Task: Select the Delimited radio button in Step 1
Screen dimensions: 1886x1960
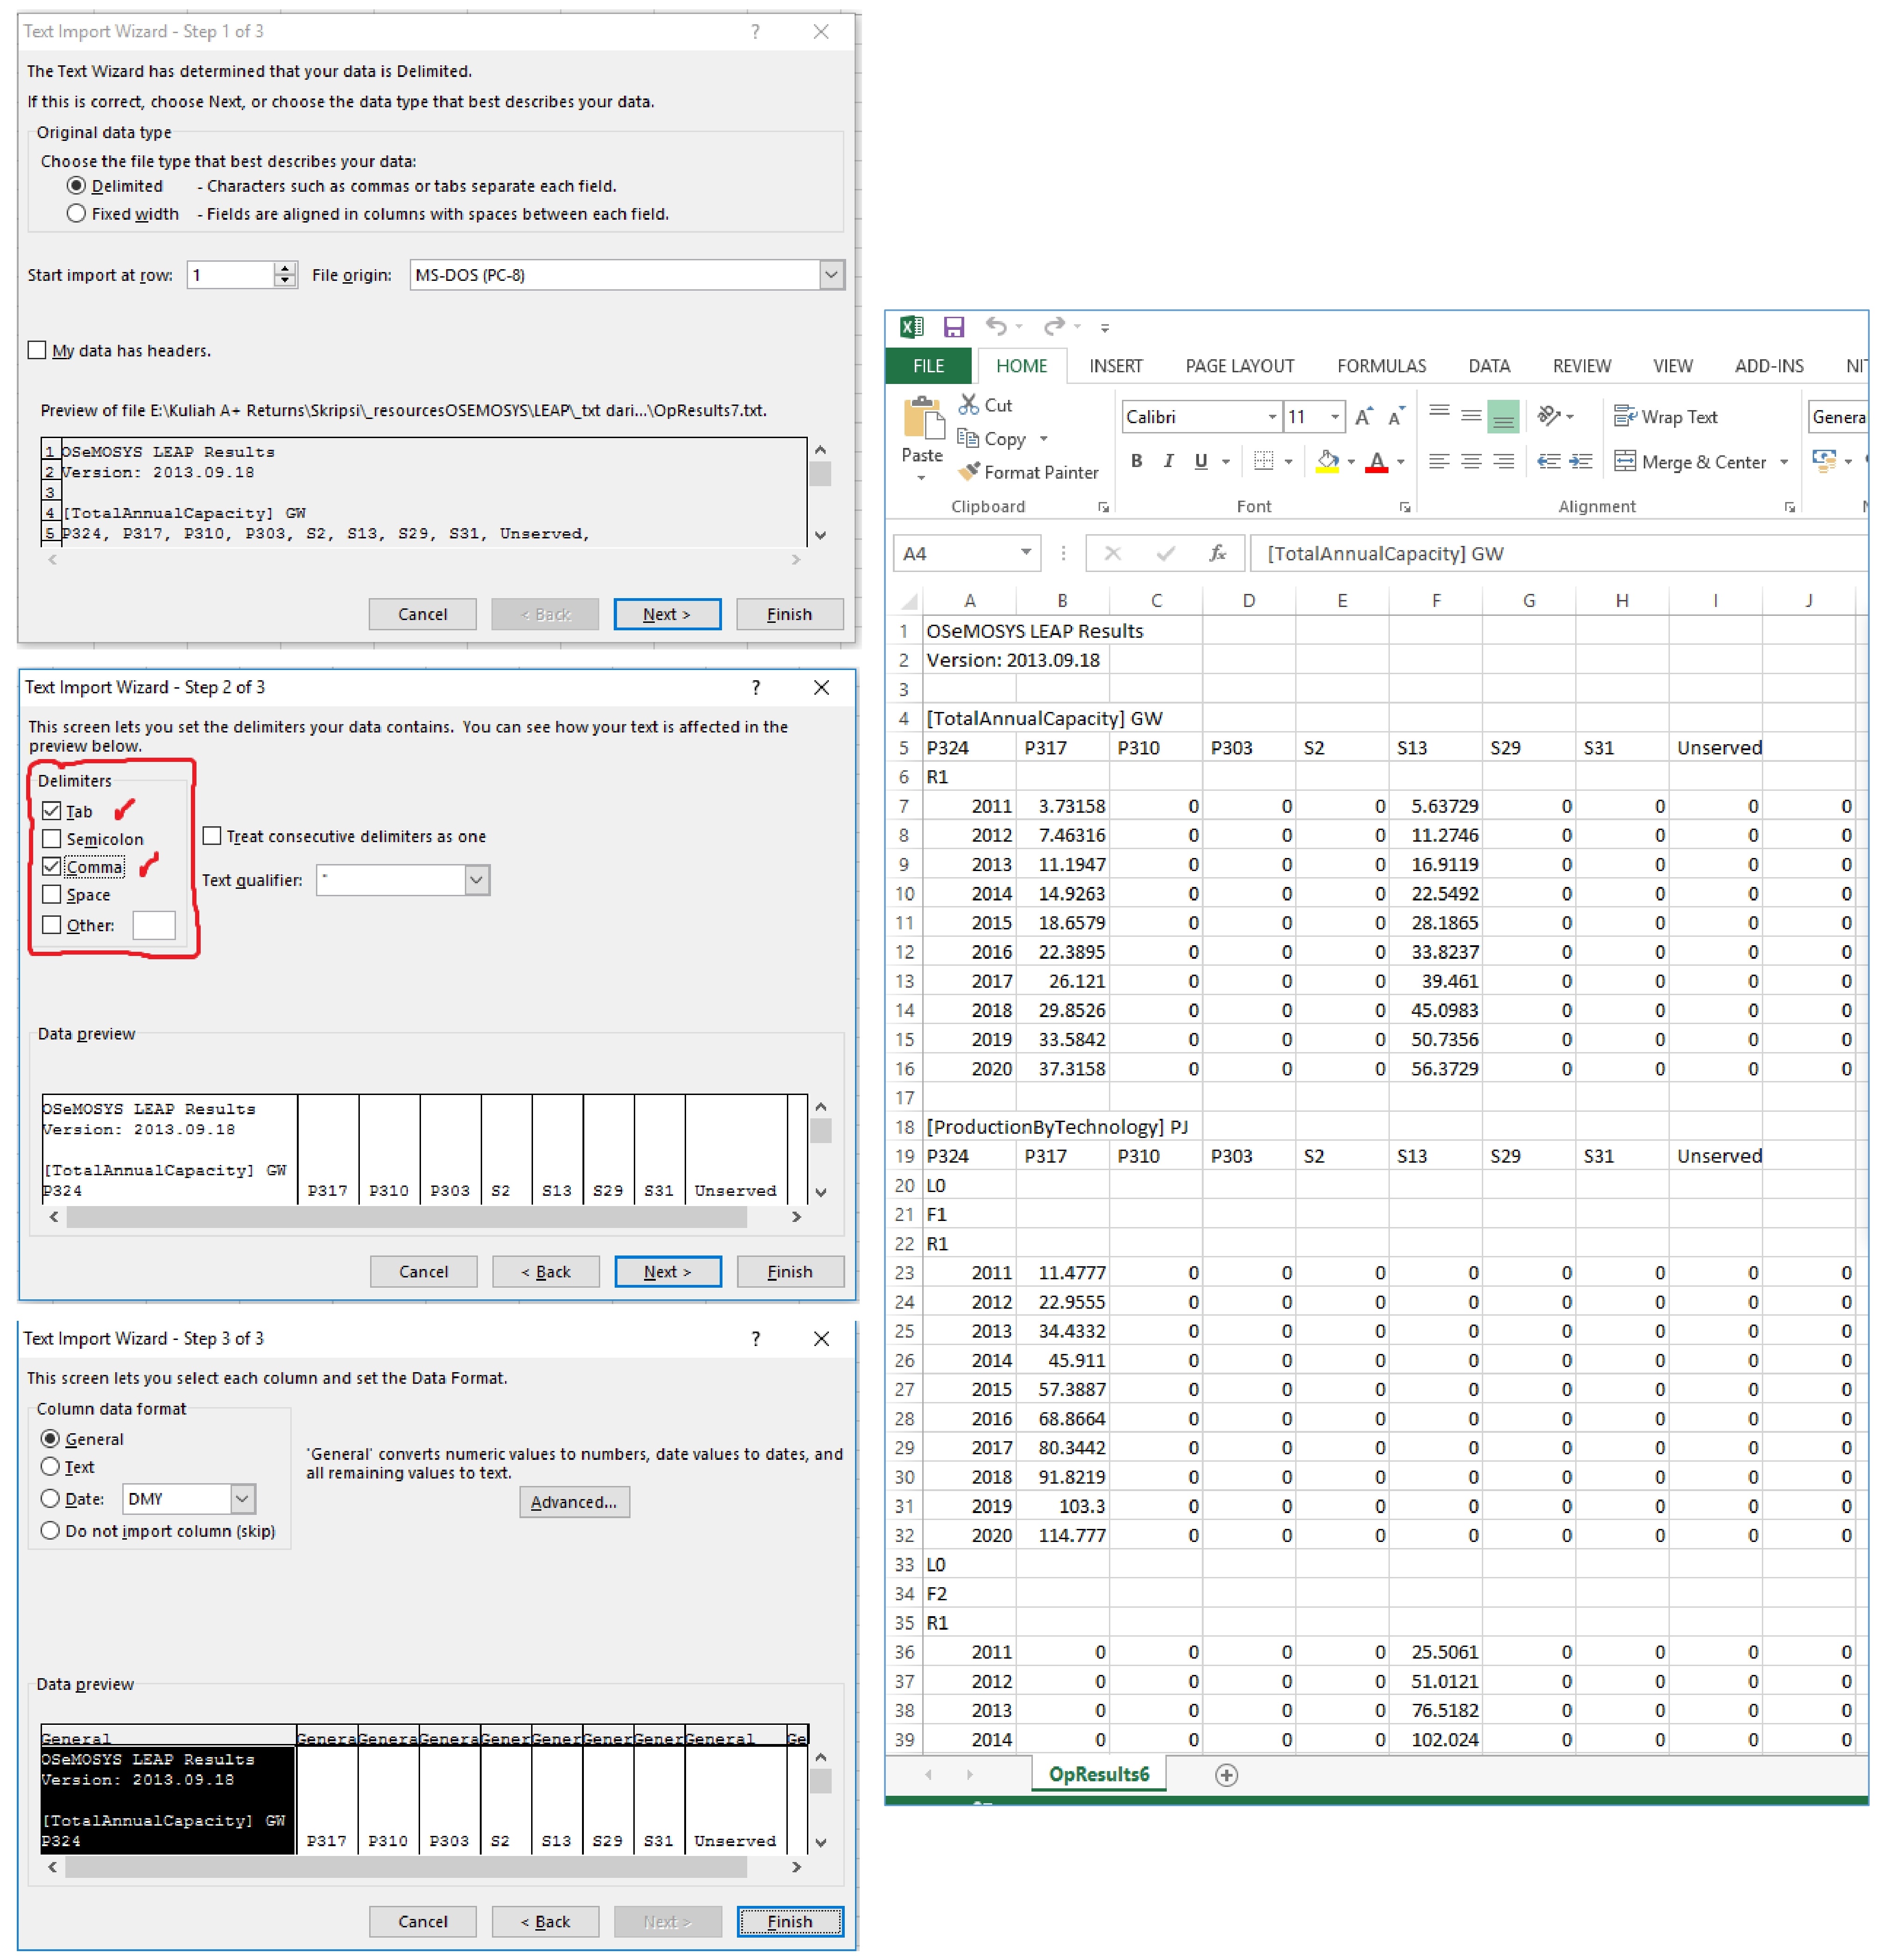Action: [76, 186]
